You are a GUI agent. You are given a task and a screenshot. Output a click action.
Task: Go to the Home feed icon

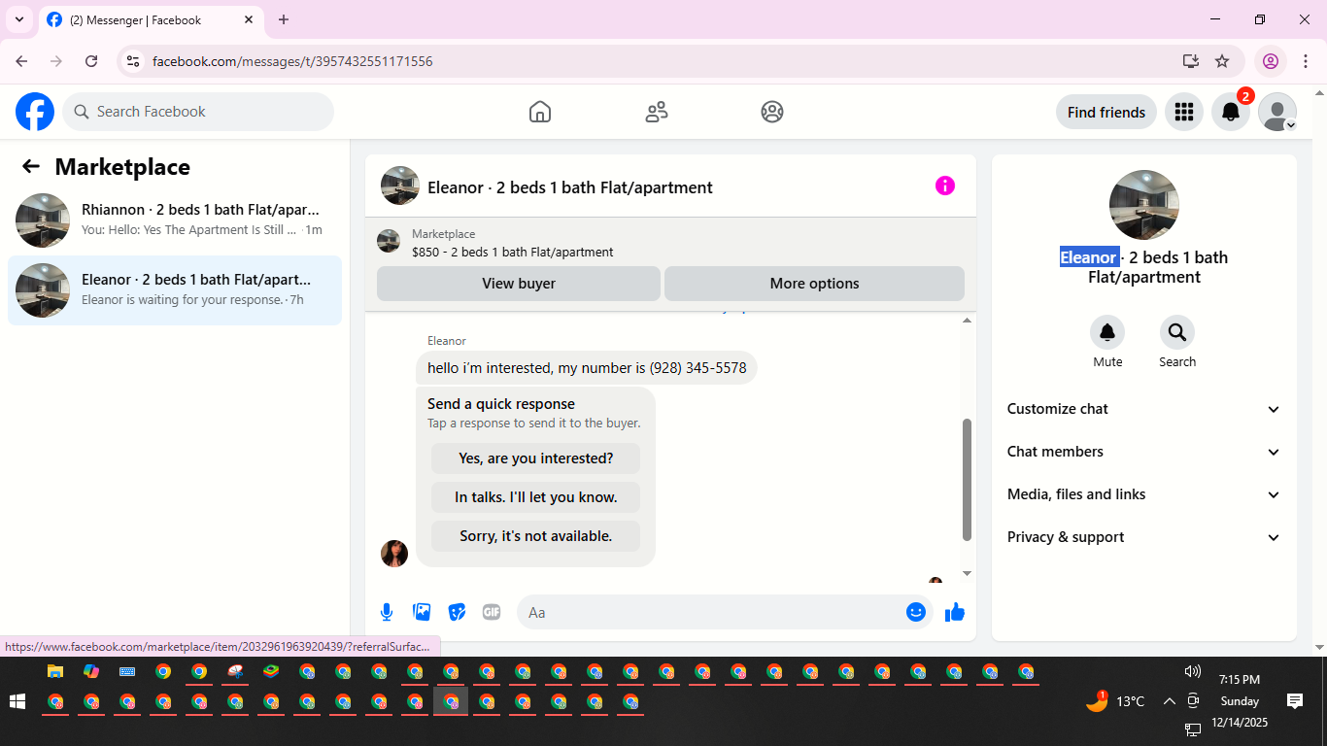coord(540,112)
